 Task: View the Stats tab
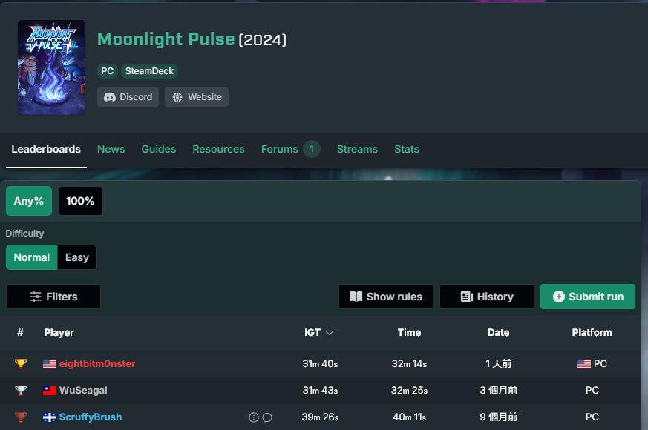click(x=407, y=149)
